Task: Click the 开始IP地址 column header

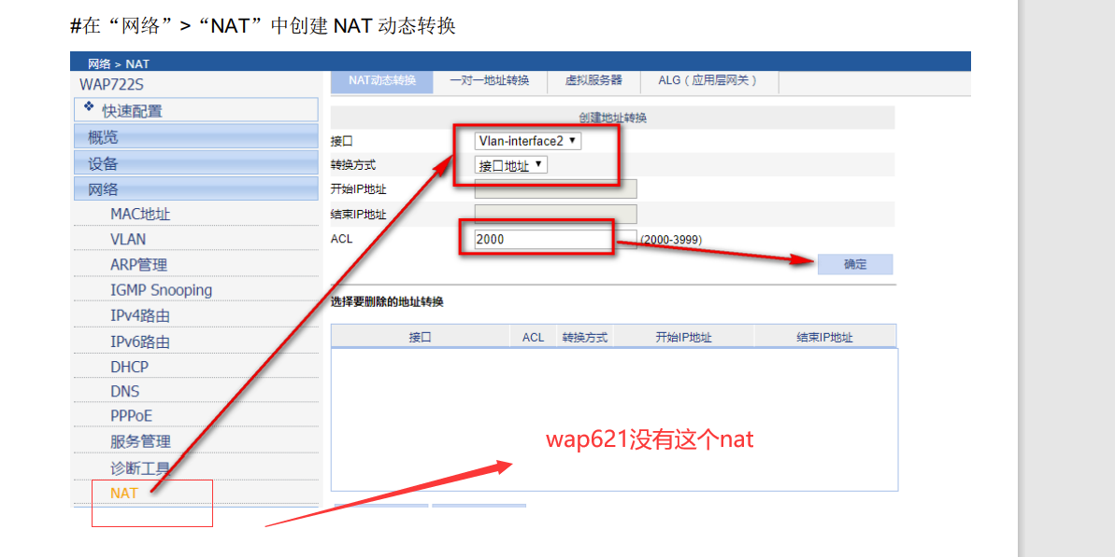Action: point(683,337)
